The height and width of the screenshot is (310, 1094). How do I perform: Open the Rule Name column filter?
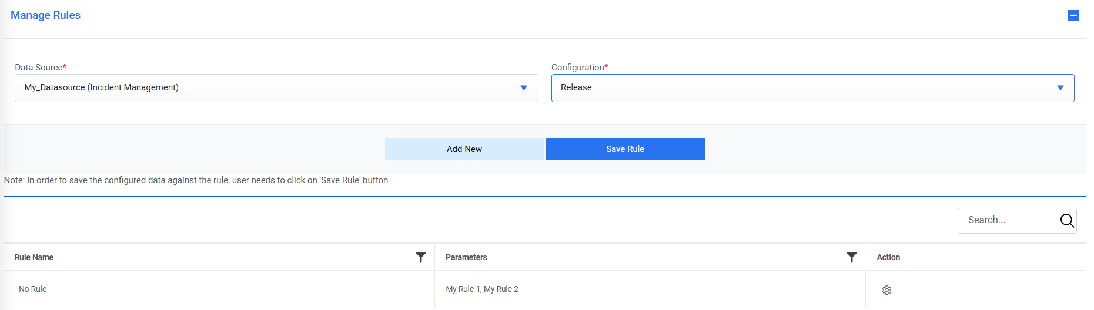click(421, 257)
